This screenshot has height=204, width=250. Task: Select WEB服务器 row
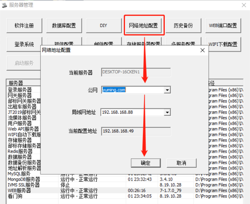tap(125, 190)
